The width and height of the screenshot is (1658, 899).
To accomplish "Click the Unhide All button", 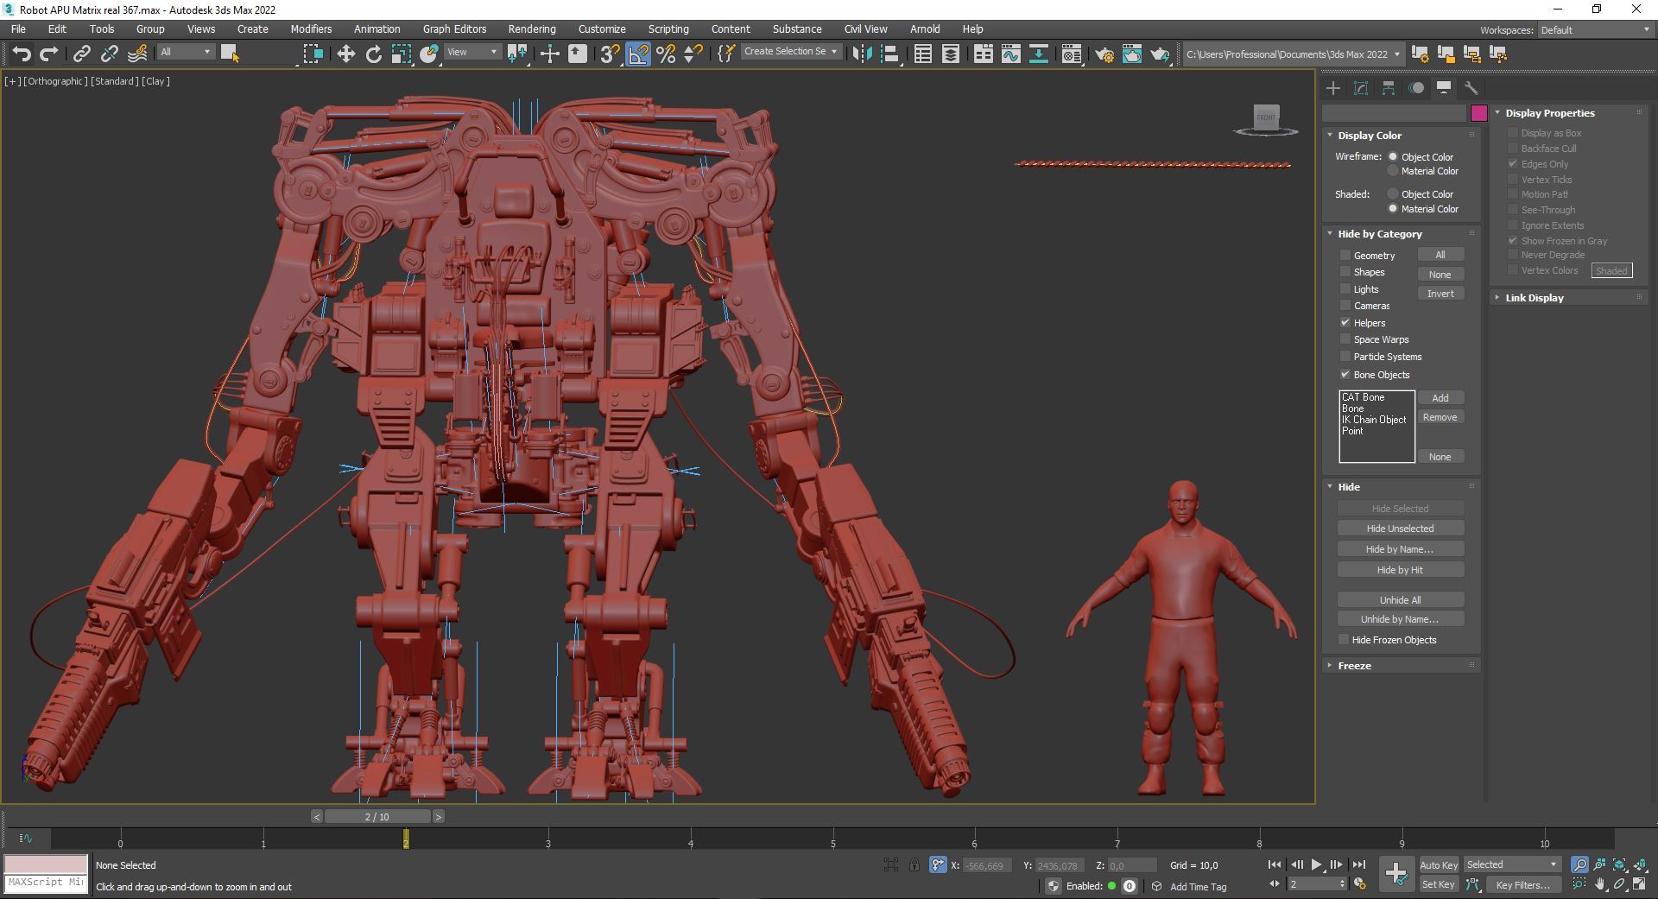I will [1399, 600].
